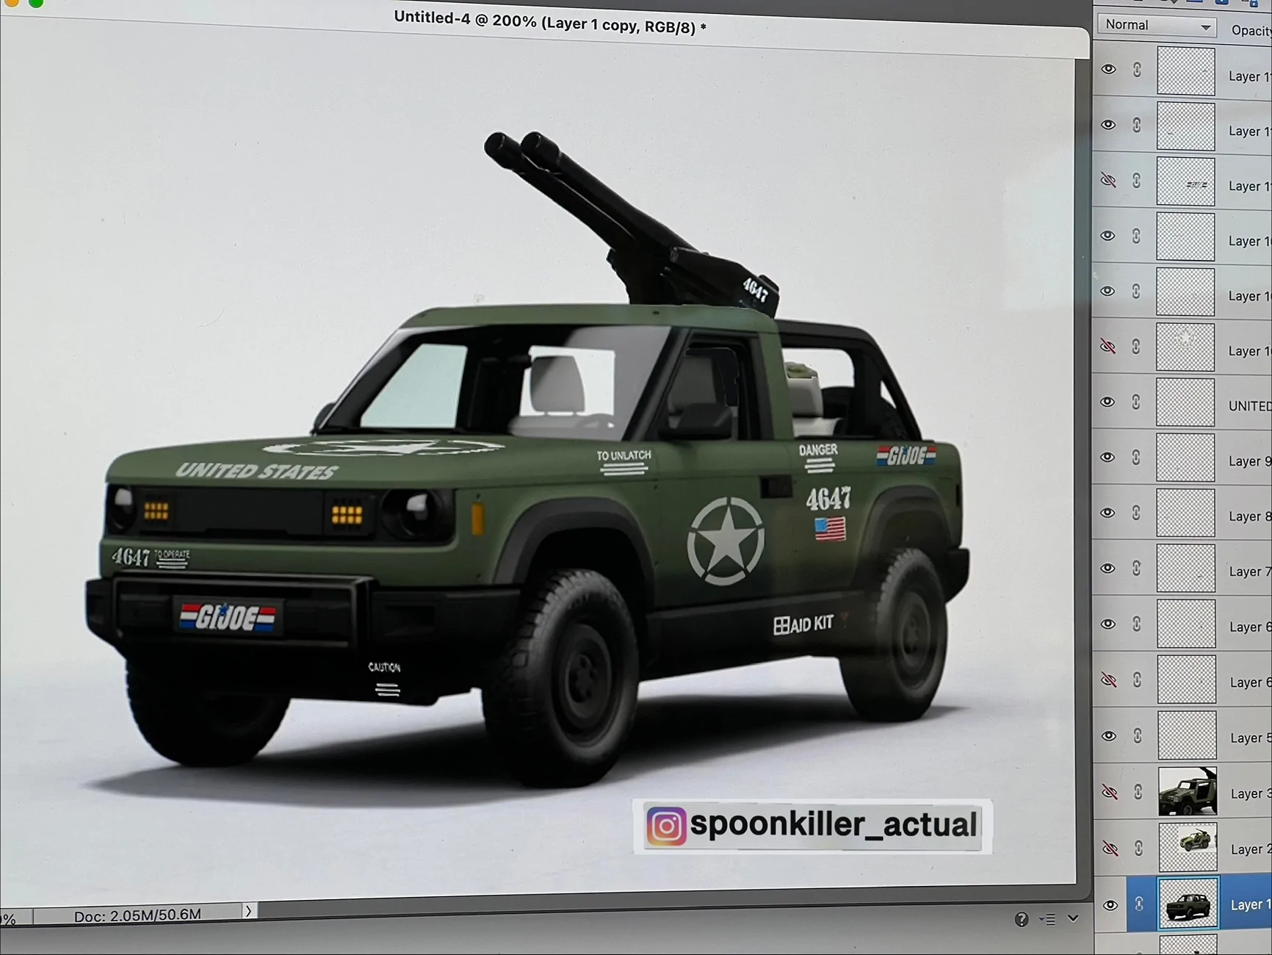Show the hidden layer with star thumbnail
This screenshot has height=955, width=1272.
1108,346
